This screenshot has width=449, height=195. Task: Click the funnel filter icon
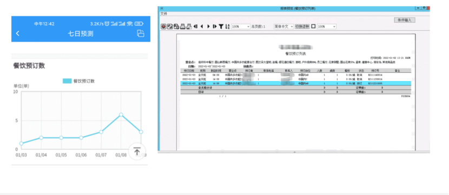click(x=221, y=26)
